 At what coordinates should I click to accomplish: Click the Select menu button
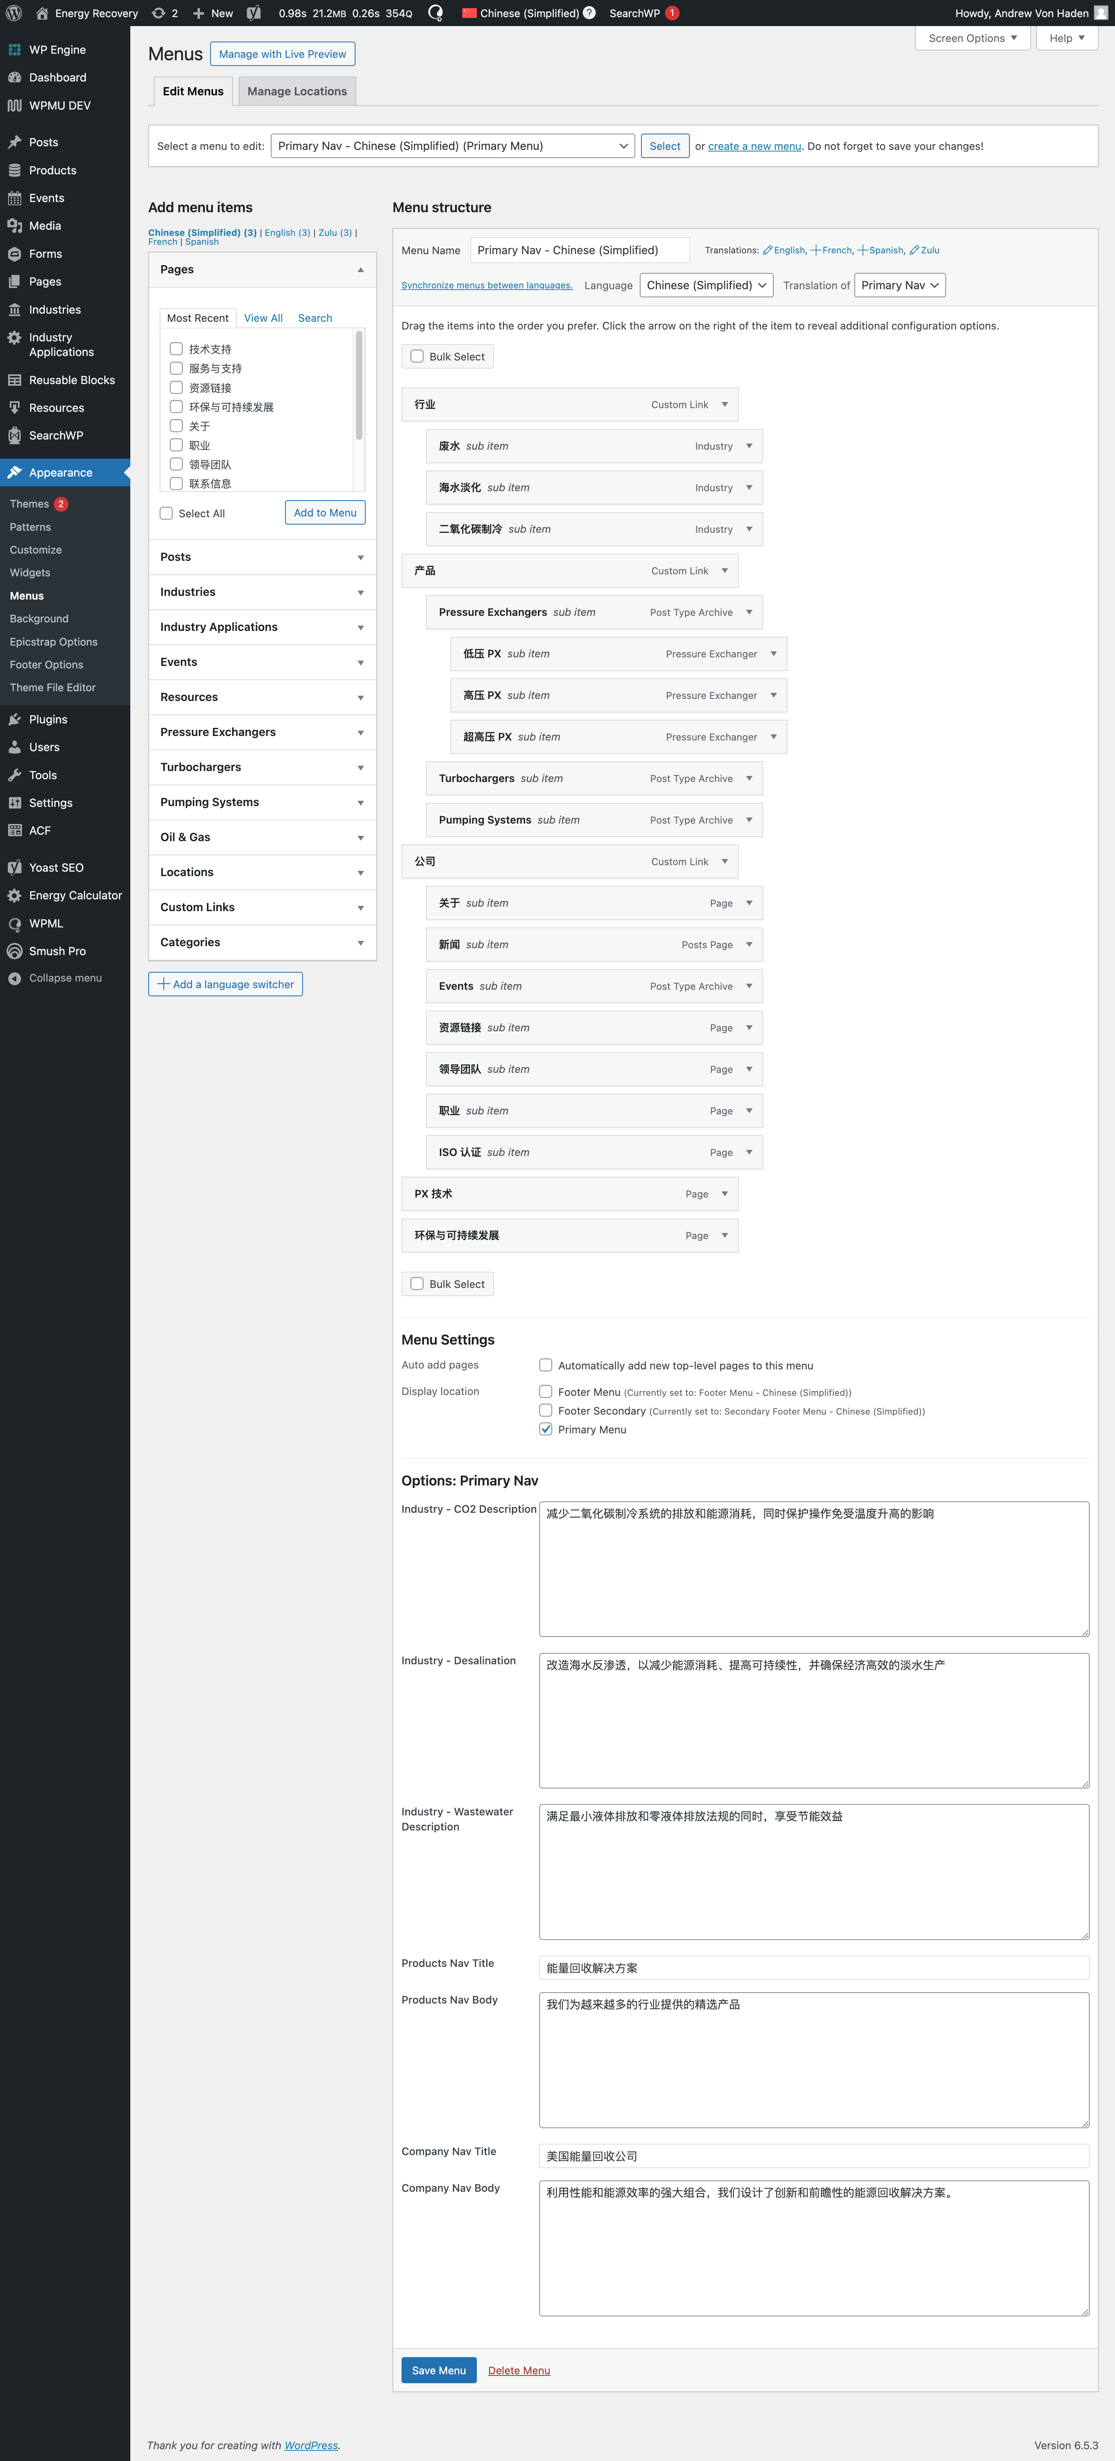coord(665,146)
